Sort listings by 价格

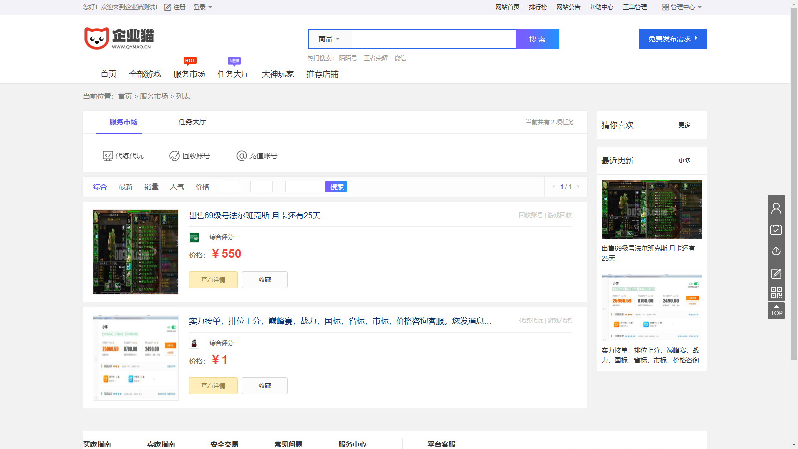202,186
